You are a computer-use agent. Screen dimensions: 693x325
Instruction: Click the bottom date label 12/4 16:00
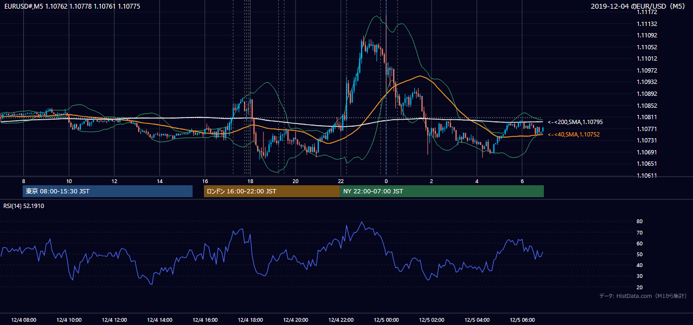(205, 320)
